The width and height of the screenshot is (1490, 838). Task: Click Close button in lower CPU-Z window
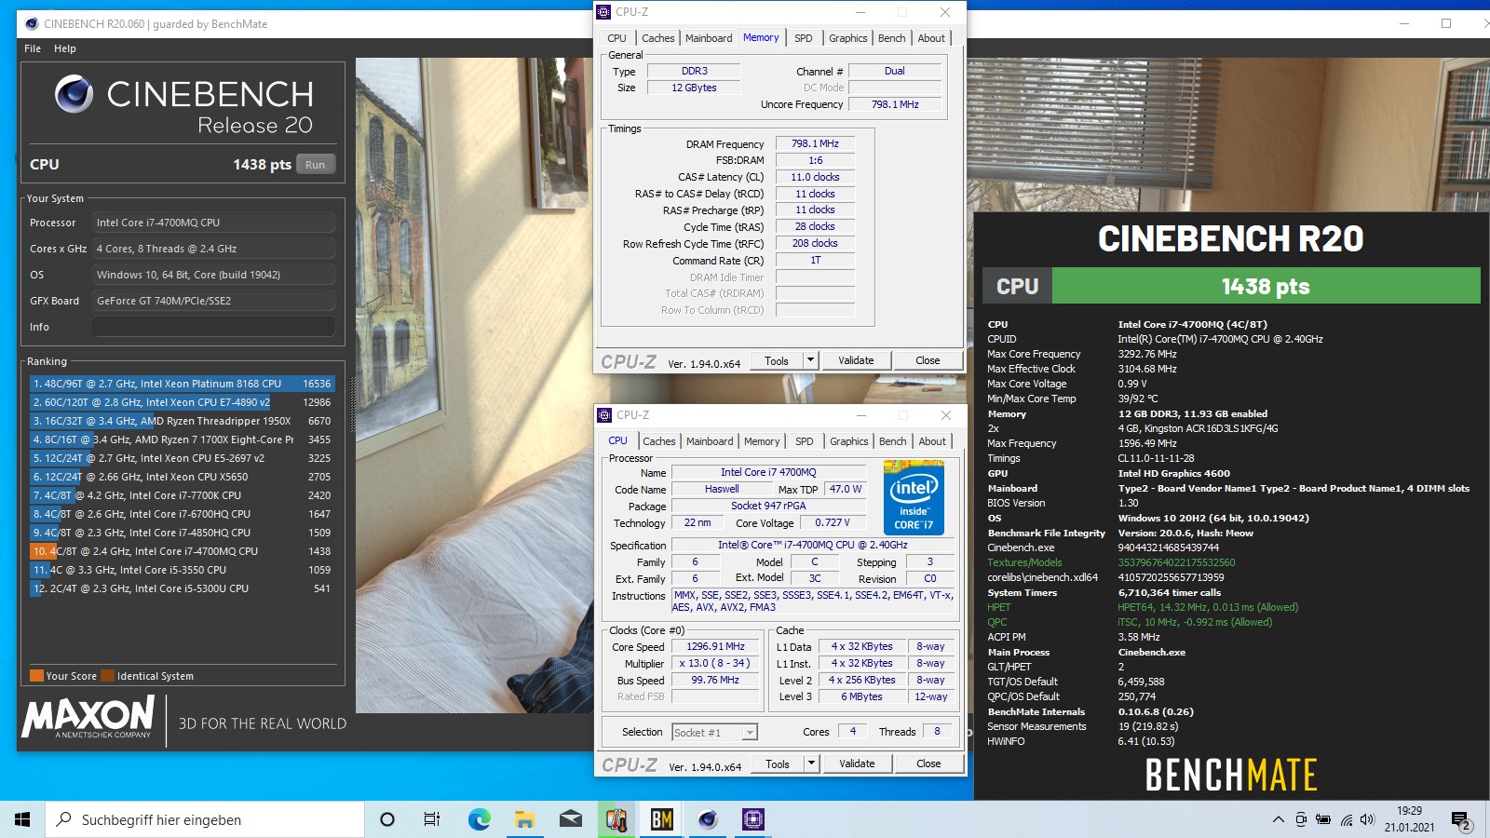[x=928, y=764]
